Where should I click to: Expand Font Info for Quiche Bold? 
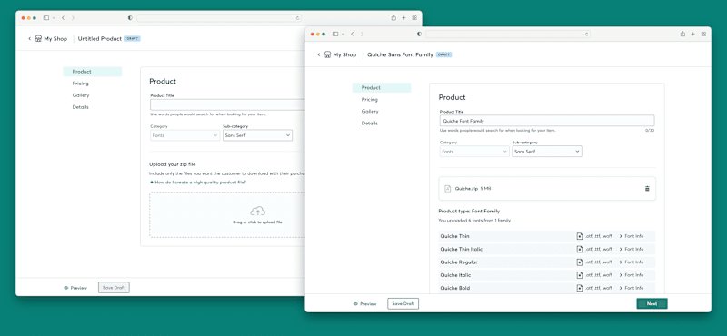[632, 288]
